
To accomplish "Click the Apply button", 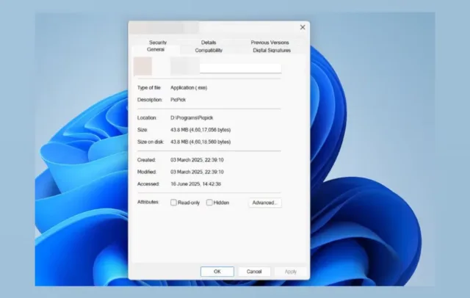I will pyautogui.click(x=291, y=272).
